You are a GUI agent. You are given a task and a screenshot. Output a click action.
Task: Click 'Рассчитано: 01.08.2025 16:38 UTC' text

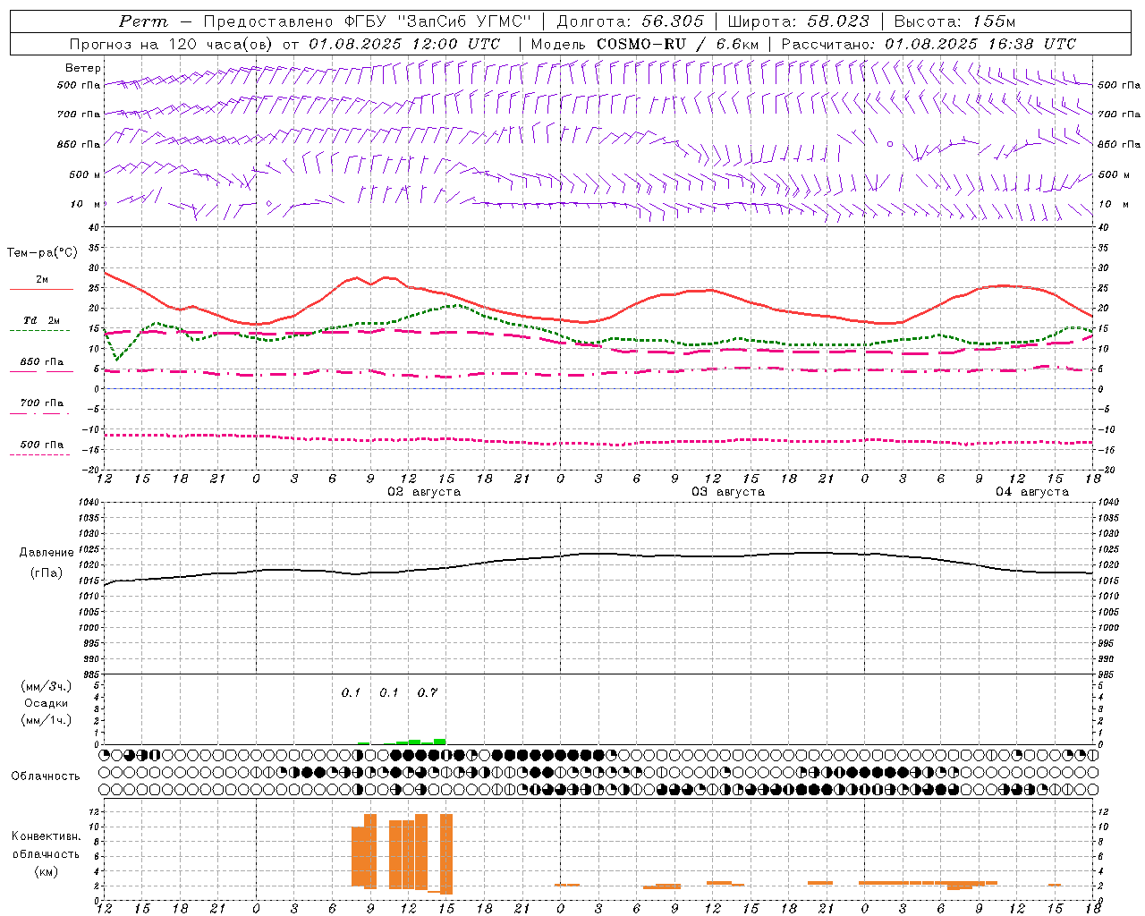tap(929, 44)
